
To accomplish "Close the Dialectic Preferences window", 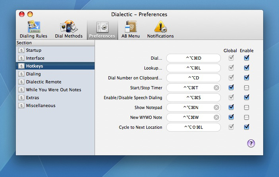I will coord(22,14).
